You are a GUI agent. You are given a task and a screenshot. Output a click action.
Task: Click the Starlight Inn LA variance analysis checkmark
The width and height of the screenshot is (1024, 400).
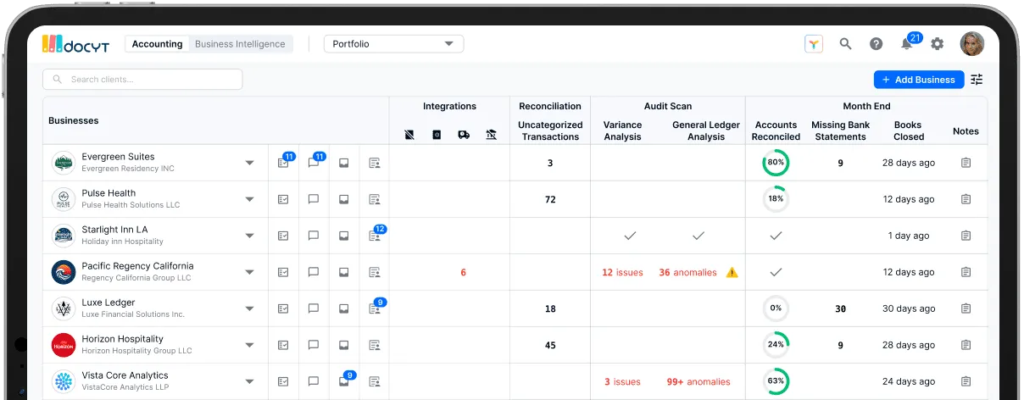pos(630,236)
